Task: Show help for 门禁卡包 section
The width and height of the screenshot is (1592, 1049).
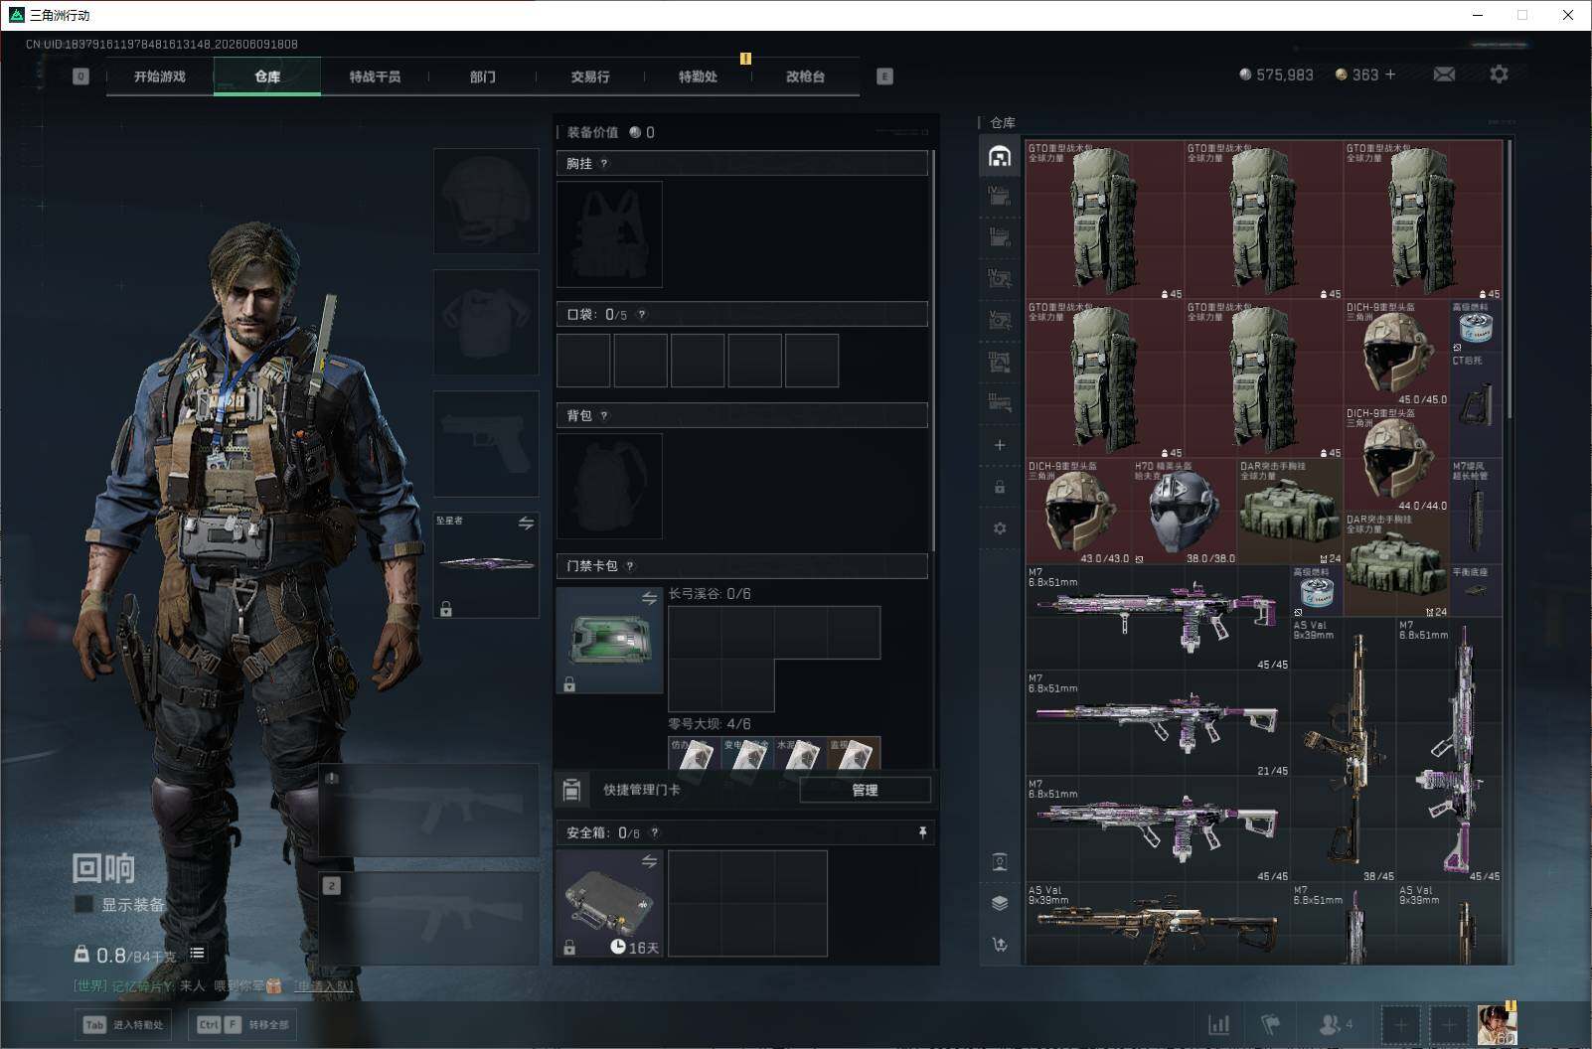Action: [x=630, y=566]
